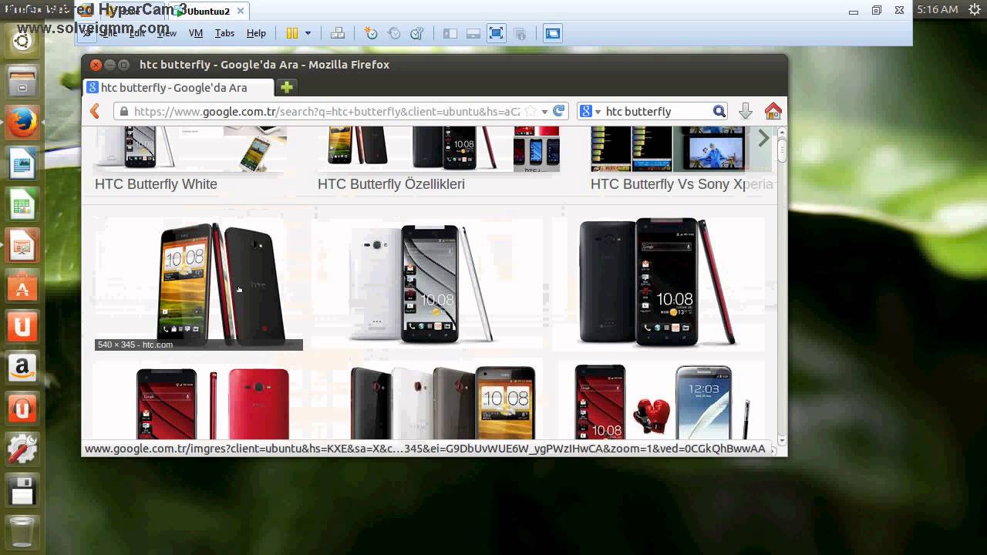Open System Settings from the launcher

[x=22, y=449]
